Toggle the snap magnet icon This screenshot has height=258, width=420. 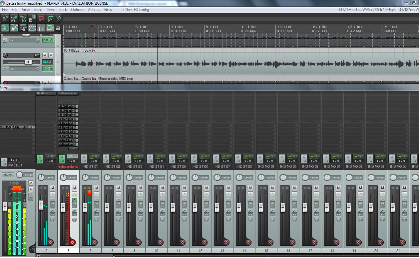coord(50,28)
